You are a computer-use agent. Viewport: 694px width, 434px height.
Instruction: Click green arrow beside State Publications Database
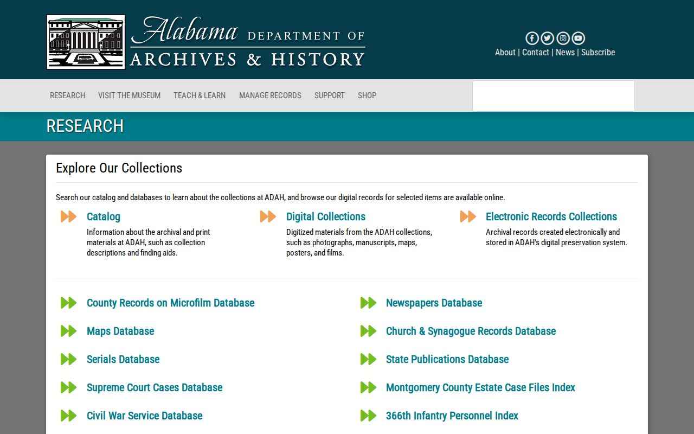pyautogui.click(x=368, y=359)
